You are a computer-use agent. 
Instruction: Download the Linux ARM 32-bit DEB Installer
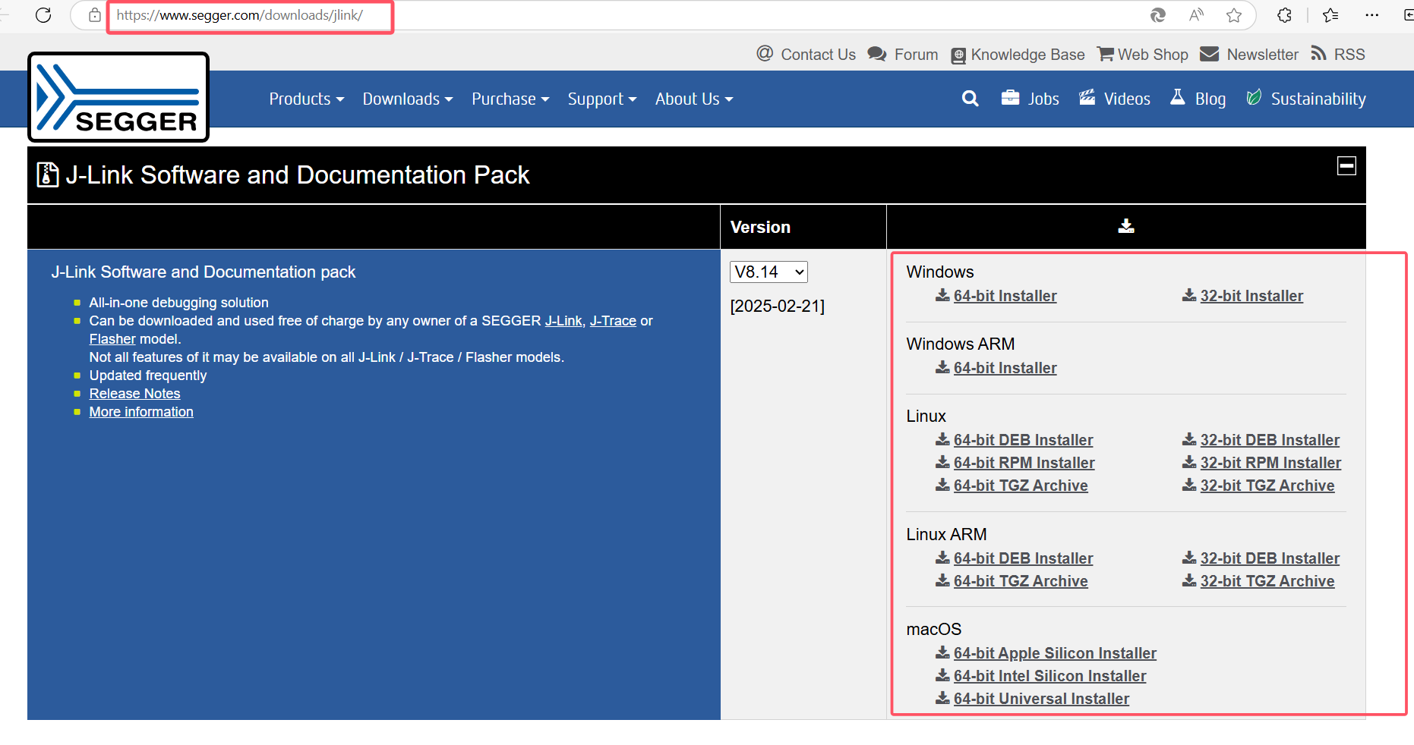1270,558
